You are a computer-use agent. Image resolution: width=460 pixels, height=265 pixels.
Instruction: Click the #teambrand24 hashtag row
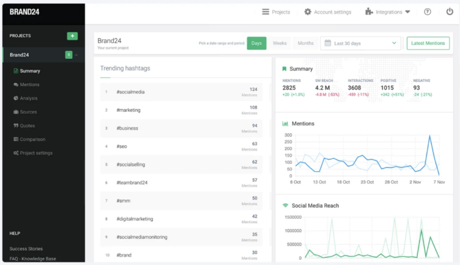coord(181,182)
